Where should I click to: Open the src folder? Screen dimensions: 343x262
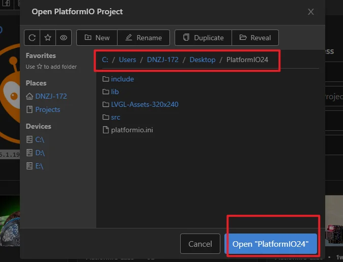click(x=116, y=117)
